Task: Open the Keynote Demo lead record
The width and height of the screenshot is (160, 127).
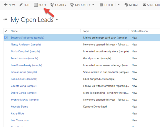Action: pos(19,107)
